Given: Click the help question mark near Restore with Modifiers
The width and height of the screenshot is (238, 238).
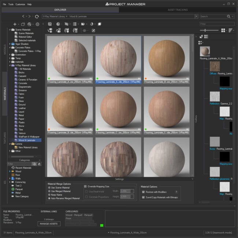Looking at the screenshot, I should tap(176, 192).
